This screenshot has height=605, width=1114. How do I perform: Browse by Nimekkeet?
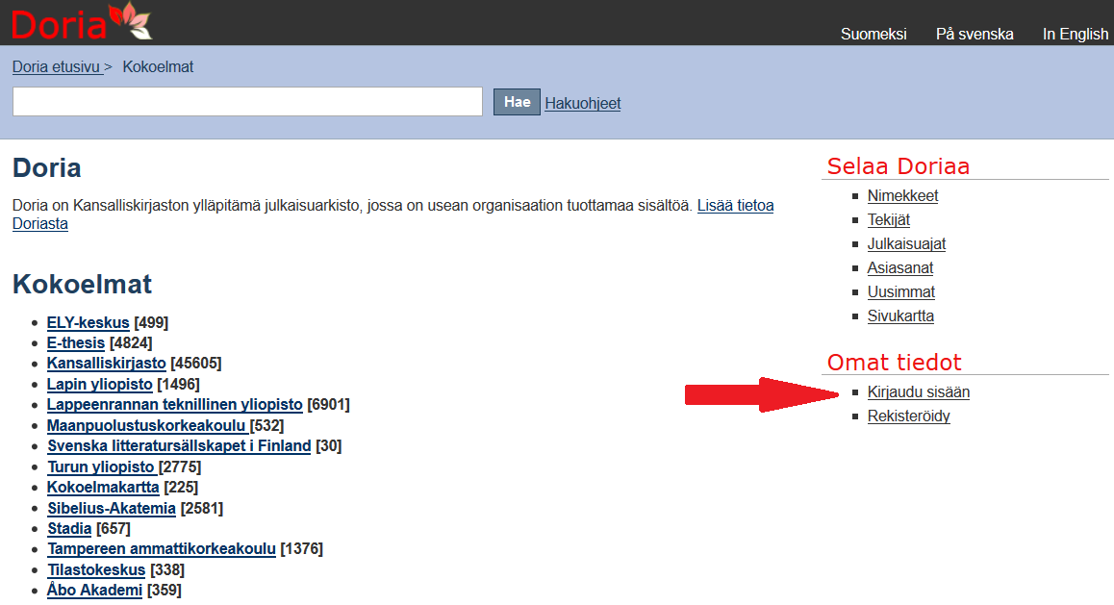click(x=902, y=195)
